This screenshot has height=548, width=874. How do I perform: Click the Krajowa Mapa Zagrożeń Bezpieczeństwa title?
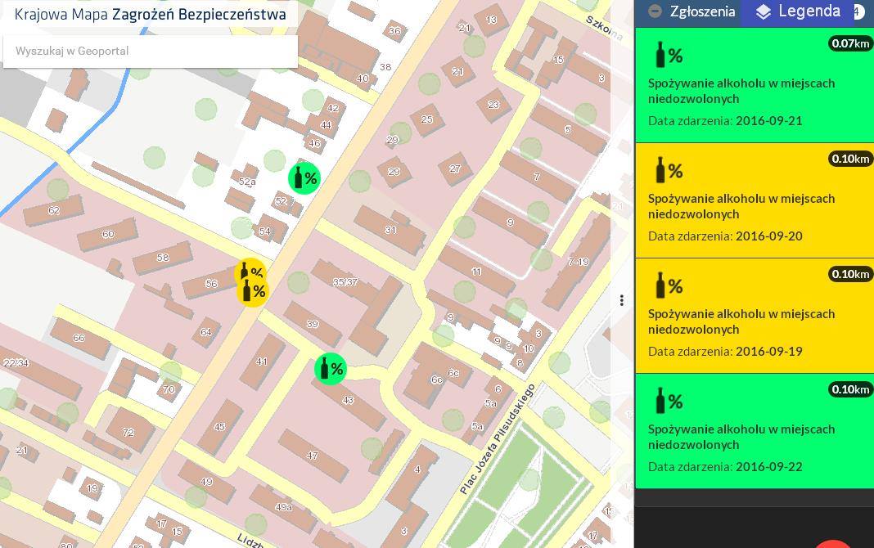coord(151,15)
